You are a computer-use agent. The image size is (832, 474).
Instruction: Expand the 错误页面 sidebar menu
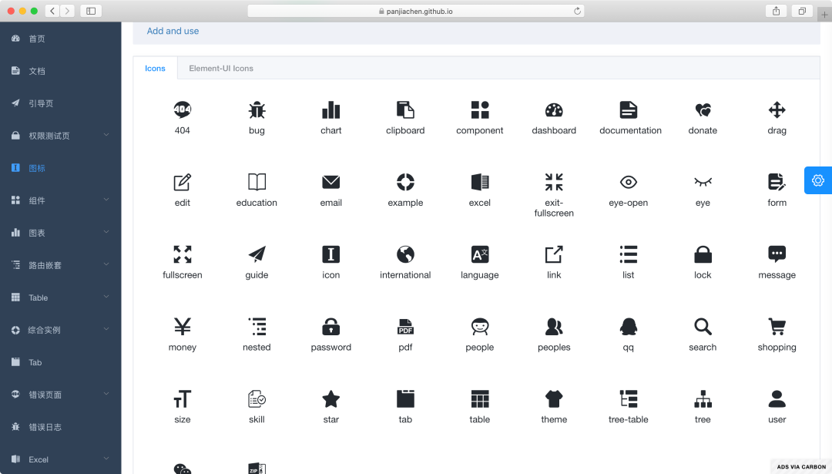[61, 395]
